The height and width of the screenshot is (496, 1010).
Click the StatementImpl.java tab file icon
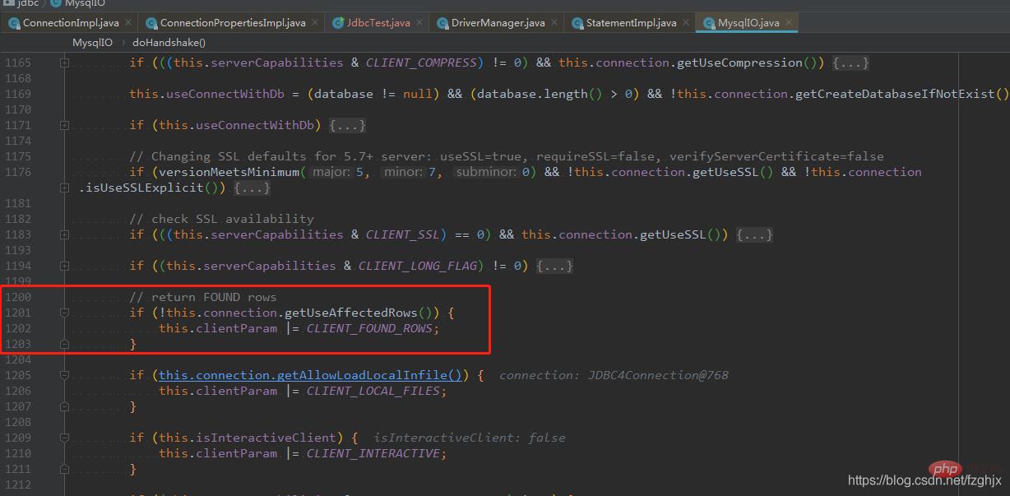[x=577, y=23]
